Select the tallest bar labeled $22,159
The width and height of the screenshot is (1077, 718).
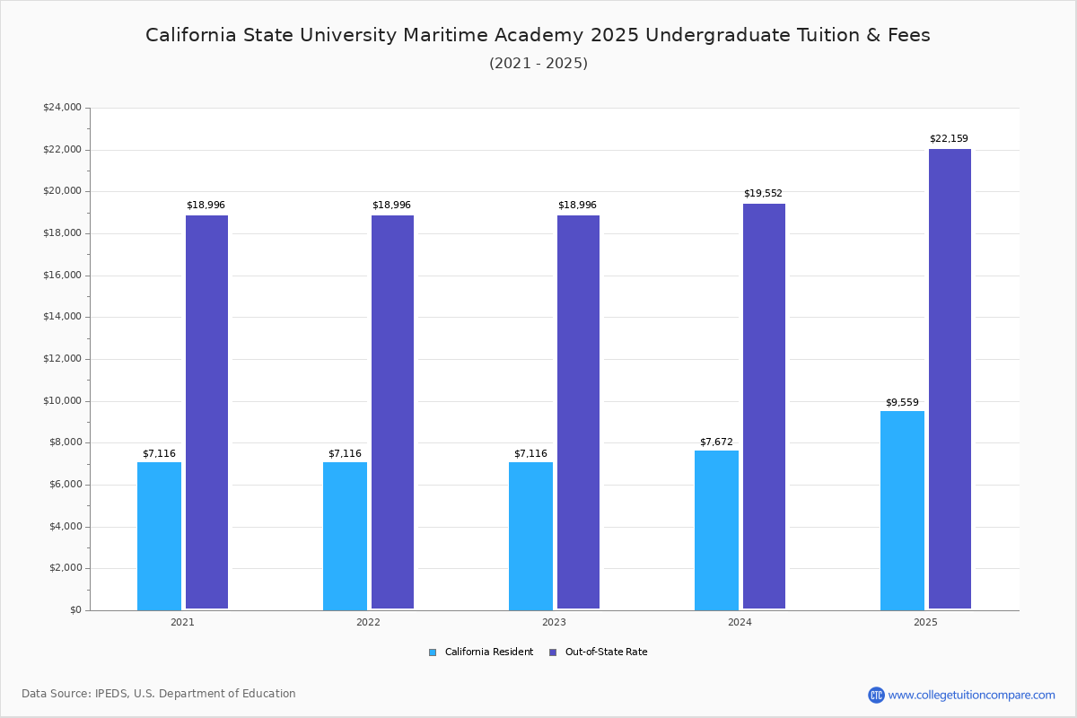pyautogui.click(x=950, y=377)
